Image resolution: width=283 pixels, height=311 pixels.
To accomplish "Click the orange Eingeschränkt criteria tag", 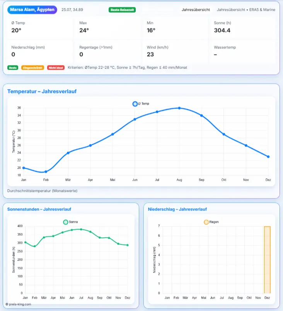I will tap(32, 67).
